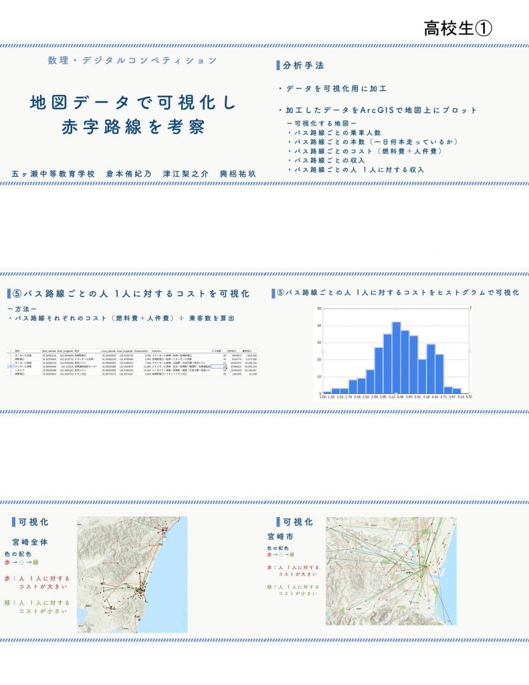Viewport: 529px width, 685px height.
Task: Click the 宮崎全体 label
Action: pos(30,542)
